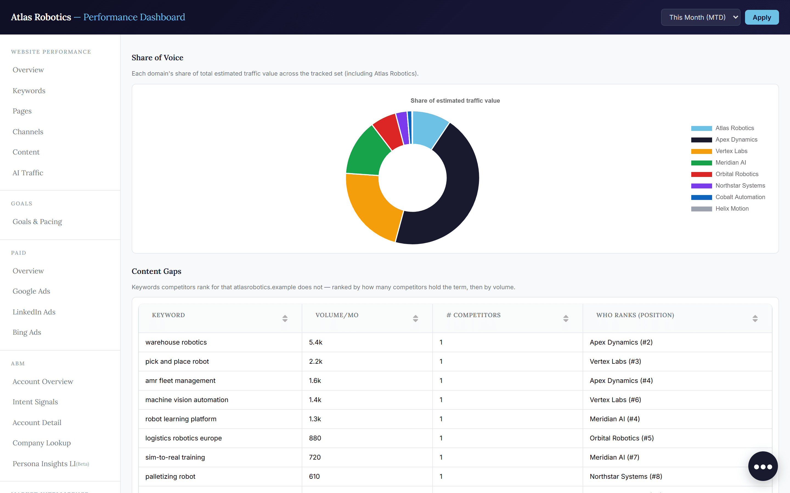Screen dimensions: 790x493
Task: Sort table by Keyword column arrows
Action: (285, 319)
